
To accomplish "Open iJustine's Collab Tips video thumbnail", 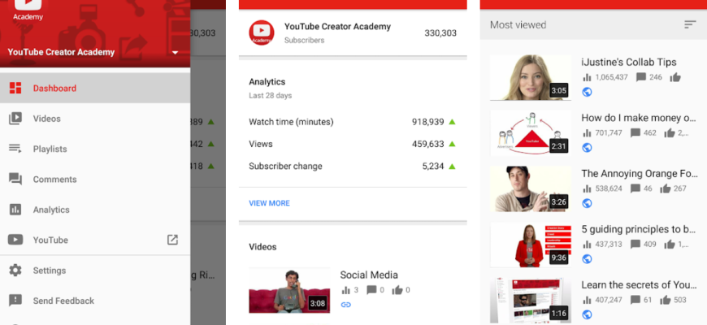I will click(530, 77).
